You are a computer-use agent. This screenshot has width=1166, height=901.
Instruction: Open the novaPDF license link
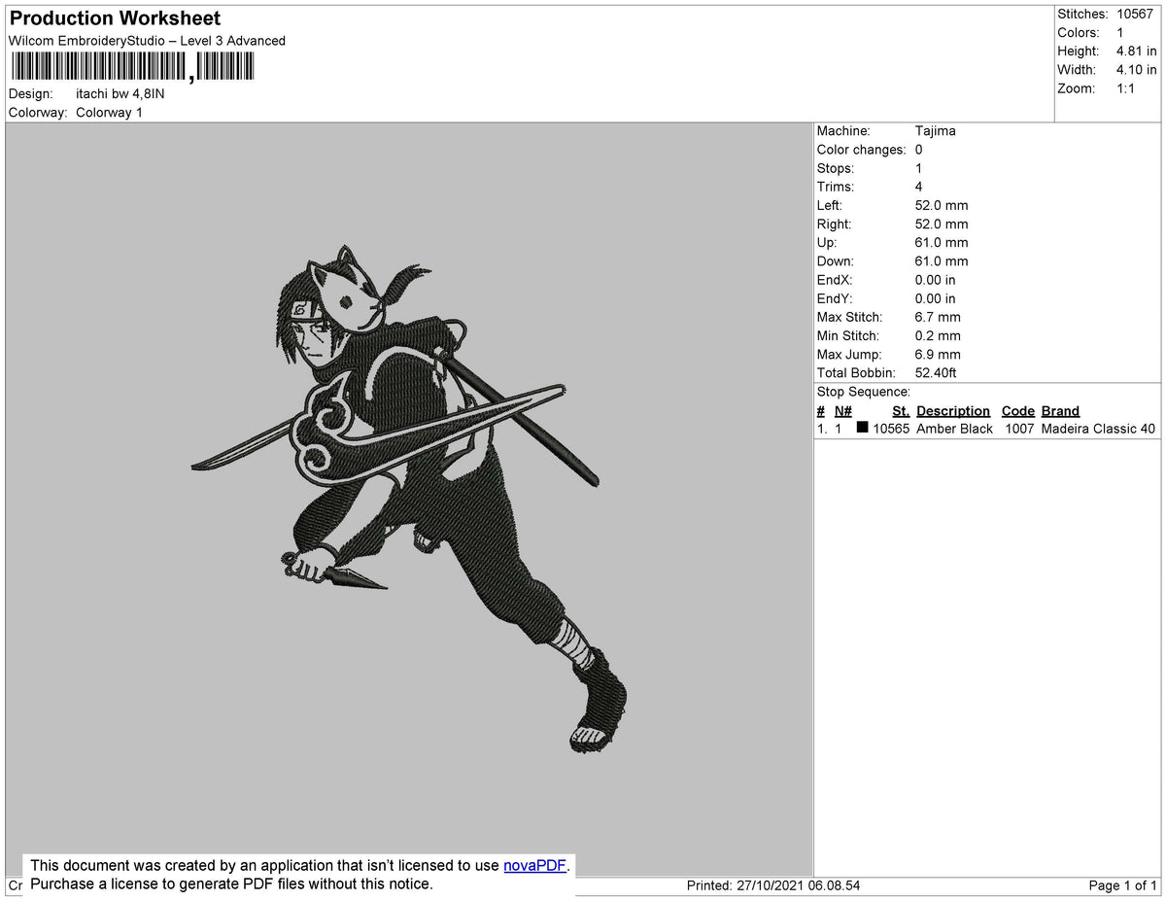(532, 865)
